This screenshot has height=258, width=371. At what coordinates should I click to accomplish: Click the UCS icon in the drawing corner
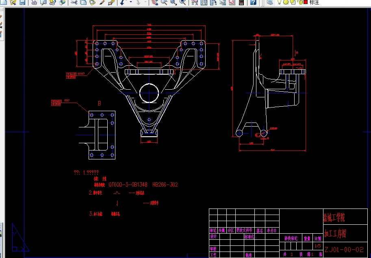click(x=20, y=238)
